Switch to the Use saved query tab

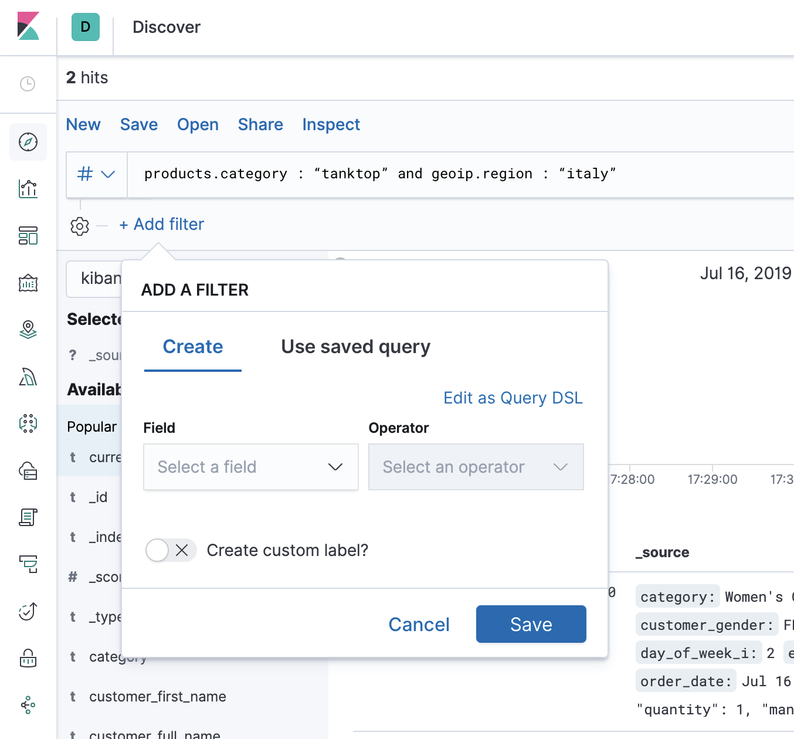point(355,347)
